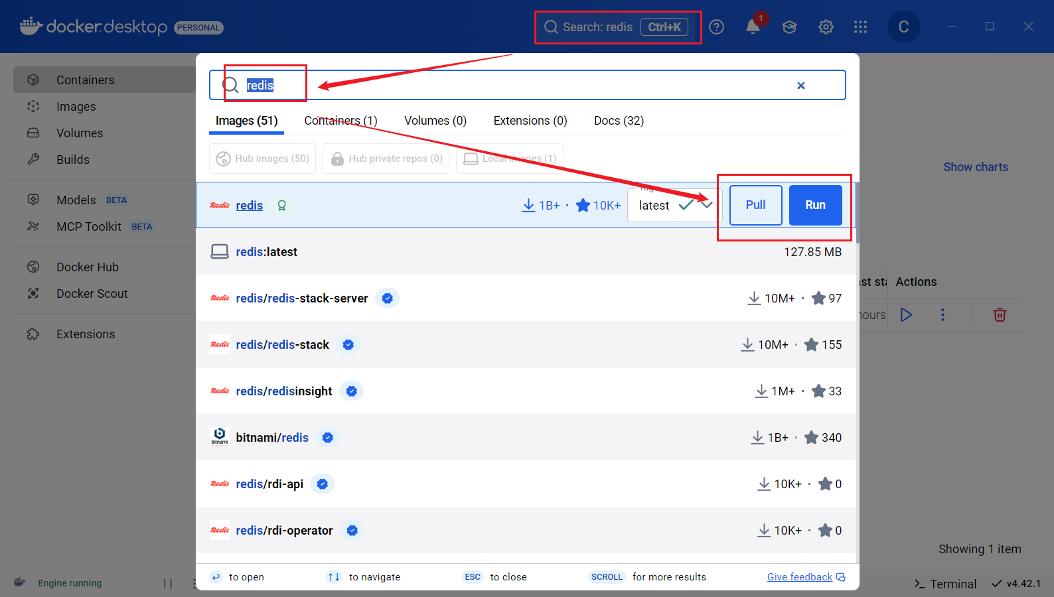Switch to the Images (51) tab
The image size is (1054, 597).
pos(246,121)
